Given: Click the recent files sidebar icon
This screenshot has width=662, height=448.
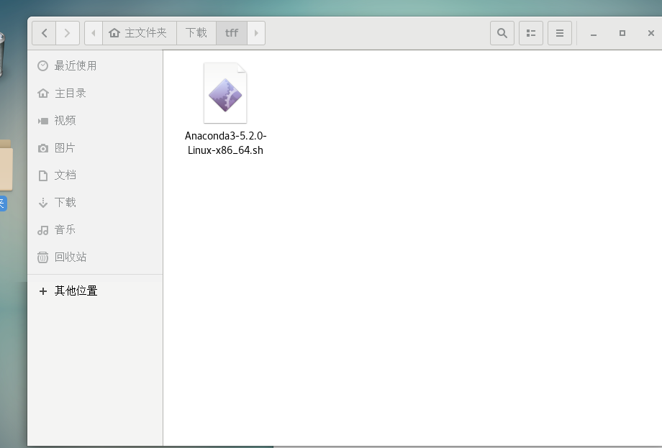Looking at the screenshot, I should pyautogui.click(x=43, y=65).
